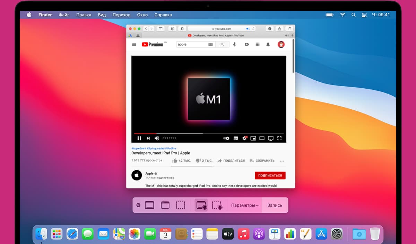Toggle autoplay switch in player

tap(226, 138)
